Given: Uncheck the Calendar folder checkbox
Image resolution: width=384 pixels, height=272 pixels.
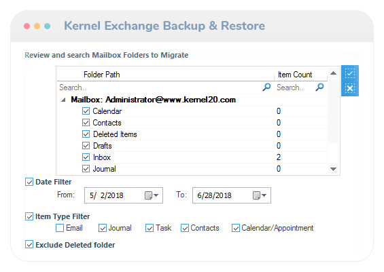Looking at the screenshot, I should coord(86,111).
